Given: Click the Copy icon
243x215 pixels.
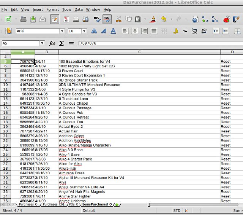Looking at the screenshot, I should (128, 19).
